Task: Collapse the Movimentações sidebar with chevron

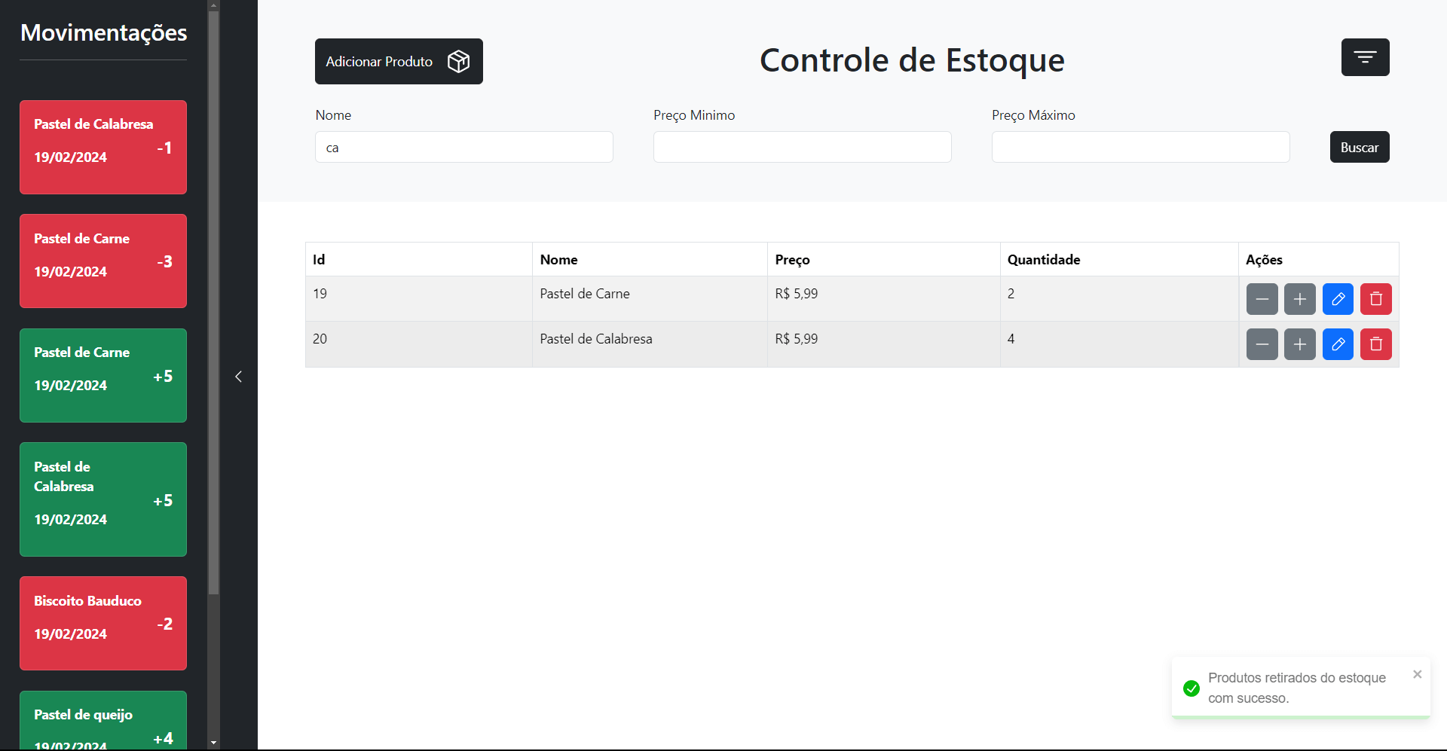Action: pyautogui.click(x=238, y=377)
